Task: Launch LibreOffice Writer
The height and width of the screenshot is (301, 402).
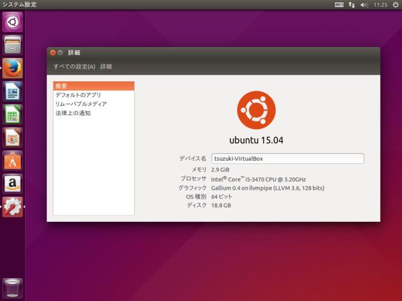Action: pyautogui.click(x=13, y=91)
